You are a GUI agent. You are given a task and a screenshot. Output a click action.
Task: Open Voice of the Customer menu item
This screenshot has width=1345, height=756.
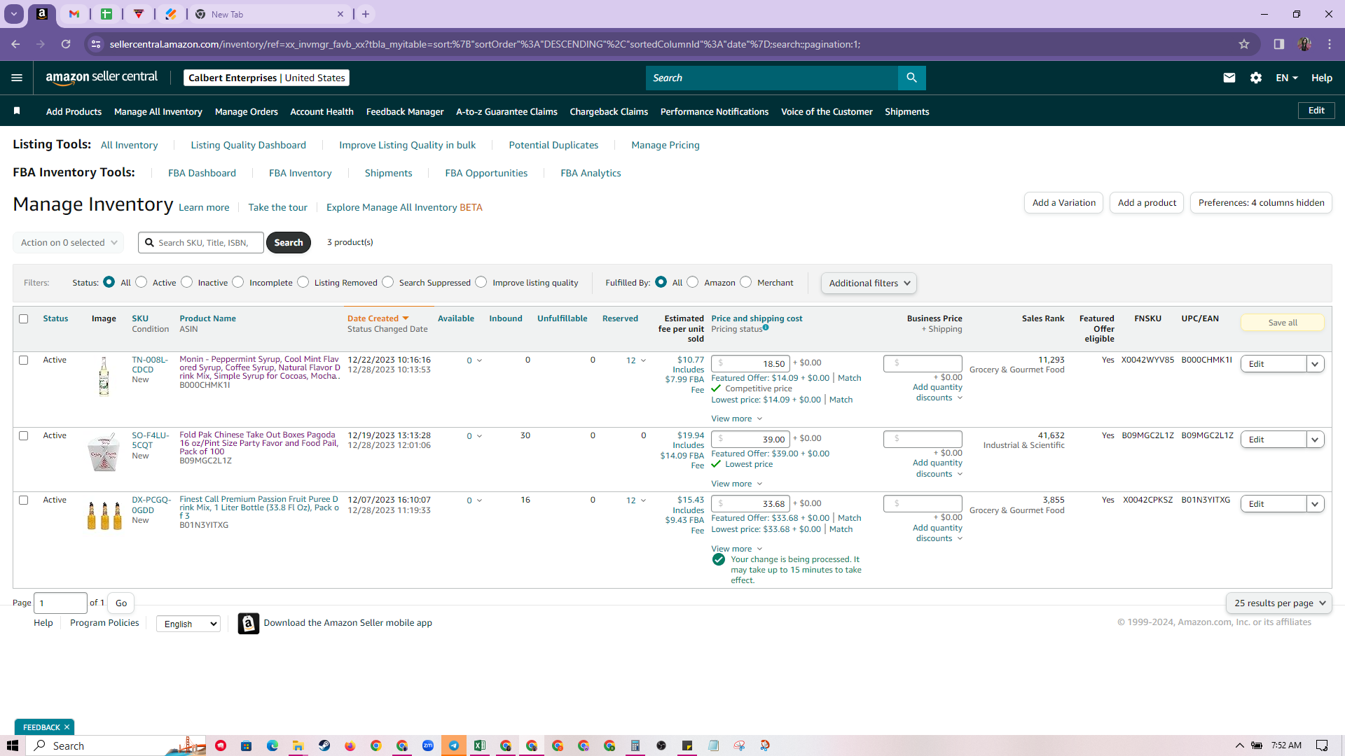tap(827, 111)
